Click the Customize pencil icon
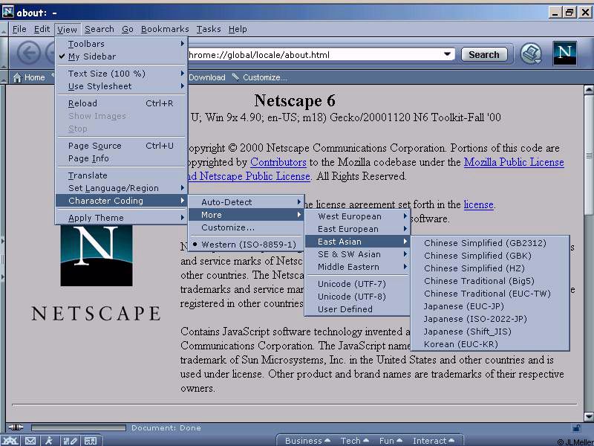 pos(235,77)
